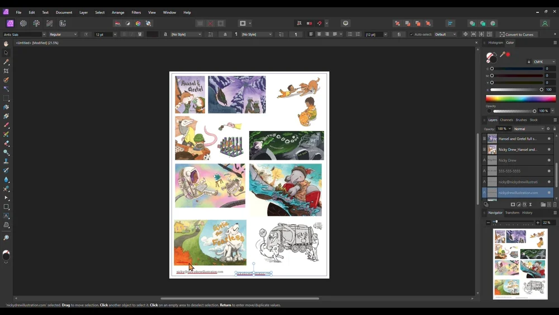The height and width of the screenshot is (315, 559).
Task: Click the color spectrum bar in Color panel
Action: (x=520, y=98)
